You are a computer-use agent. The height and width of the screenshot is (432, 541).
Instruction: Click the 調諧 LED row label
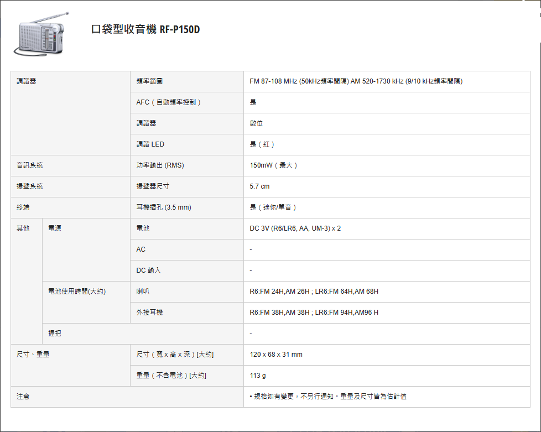(x=150, y=144)
